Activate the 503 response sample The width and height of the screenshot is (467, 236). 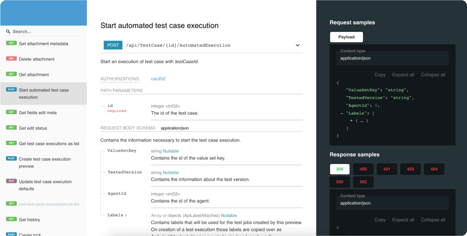click(x=363, y=182)
